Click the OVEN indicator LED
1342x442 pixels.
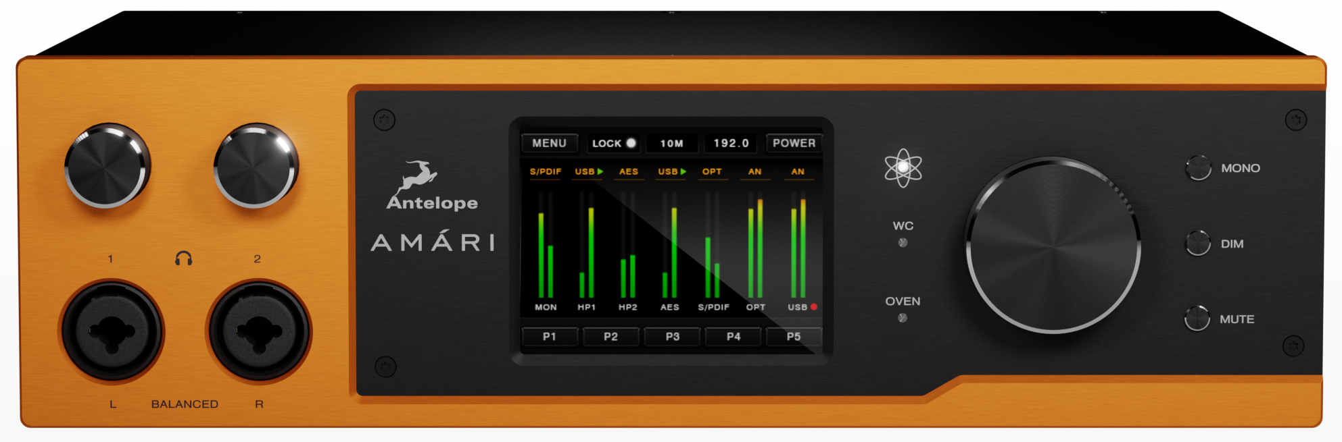(x=902, y=318)
